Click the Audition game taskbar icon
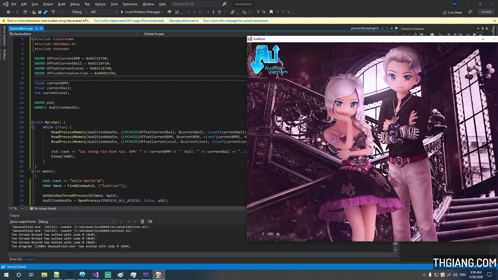 (x=159, y=275)
